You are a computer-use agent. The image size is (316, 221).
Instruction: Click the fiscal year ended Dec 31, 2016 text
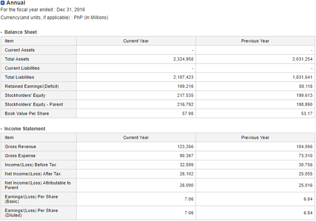[43, 10]
